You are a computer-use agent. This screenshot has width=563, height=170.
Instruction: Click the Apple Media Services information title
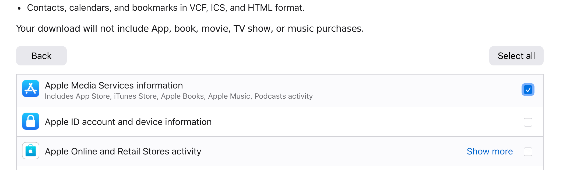click(114, 86)
